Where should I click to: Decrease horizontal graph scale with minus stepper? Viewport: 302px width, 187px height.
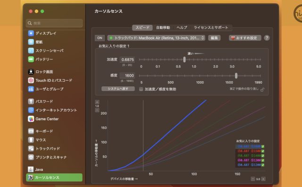point(253,179)
